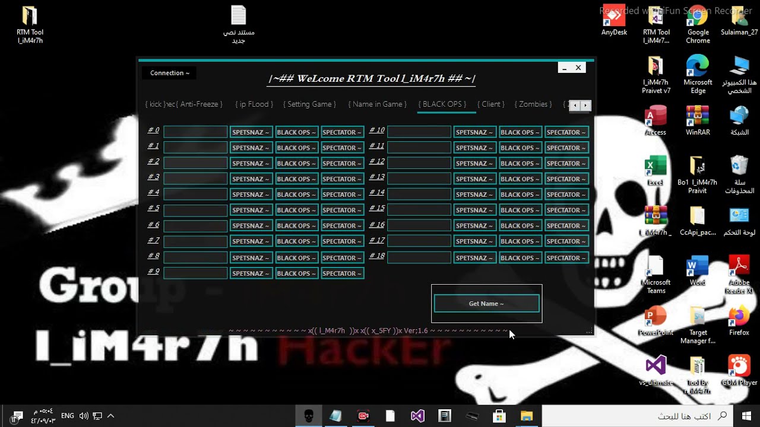This screenshot has width=760, height=427.
Task: Expand BLACK OPS ~ dropdown for player # 7
Action: [x=297, y=241]
